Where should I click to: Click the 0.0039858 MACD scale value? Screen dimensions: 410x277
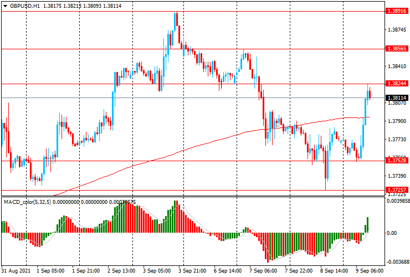[398, 201]
